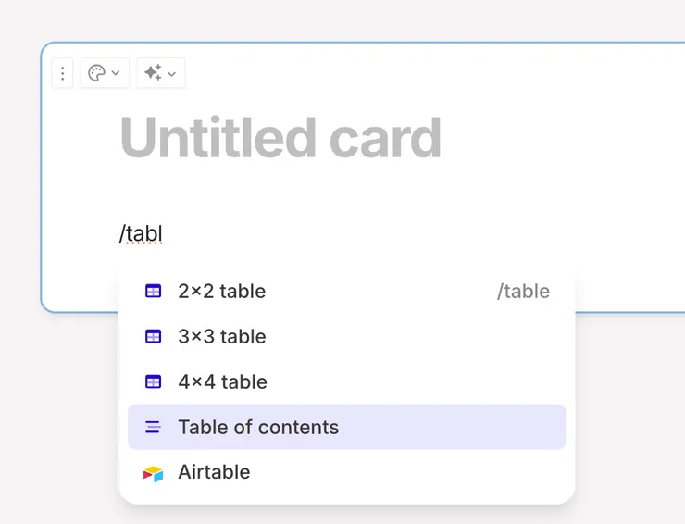
Task: Click the sparkle AI edit icon
Action: pyautogui.click(x=153, y=73)
